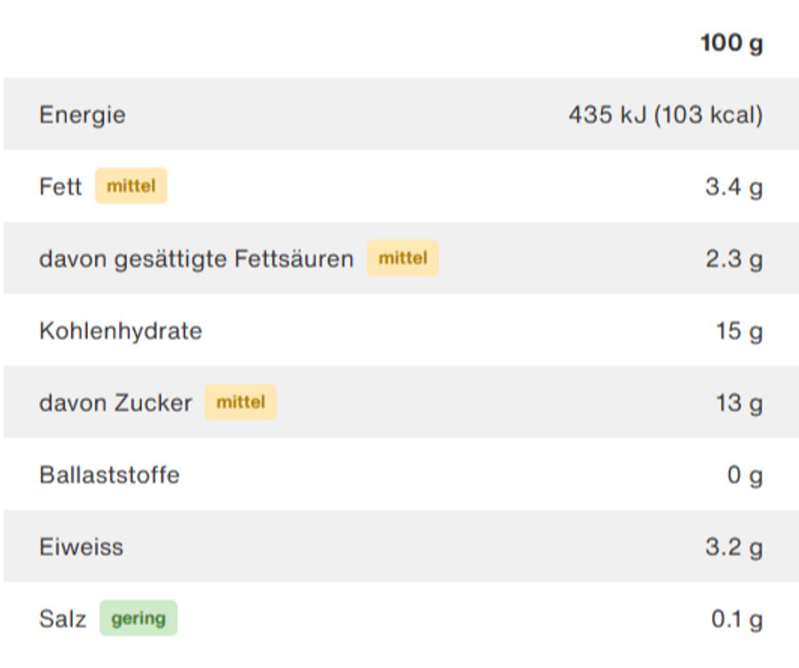Select the 0.1 g salt value
Image resolution: width=799 pixels, height=668 pixels.
(x=736, y=619)
